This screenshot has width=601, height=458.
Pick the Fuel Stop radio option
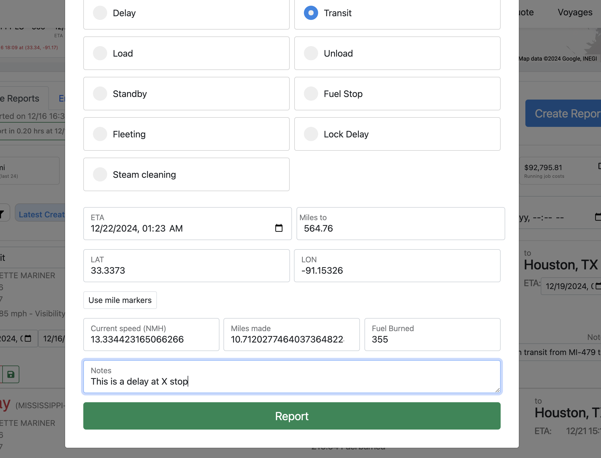click(311, 94)
